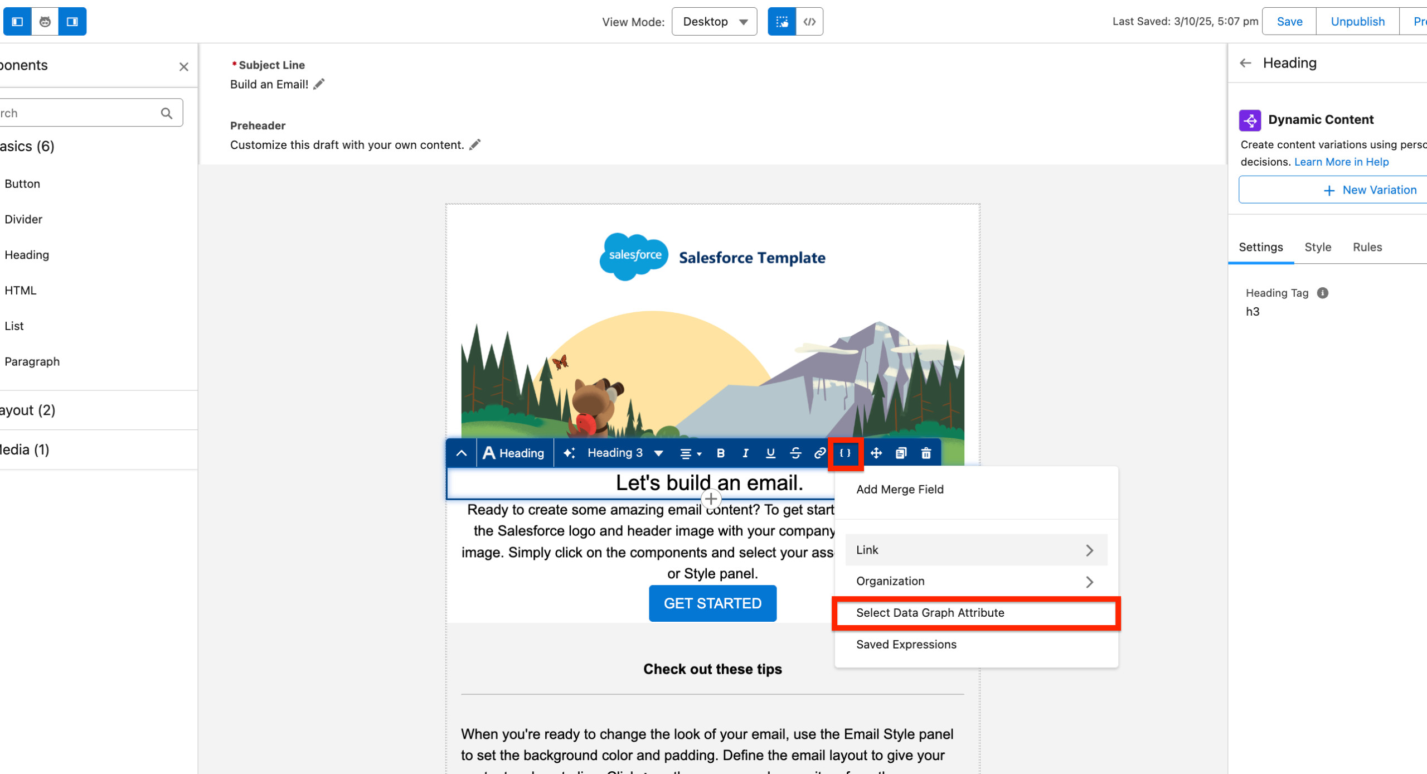Image resolution: width=1427 pixels, height=774 pixels.
Task: Switch to the Style tab
Action: click(x=1318, y=247)
